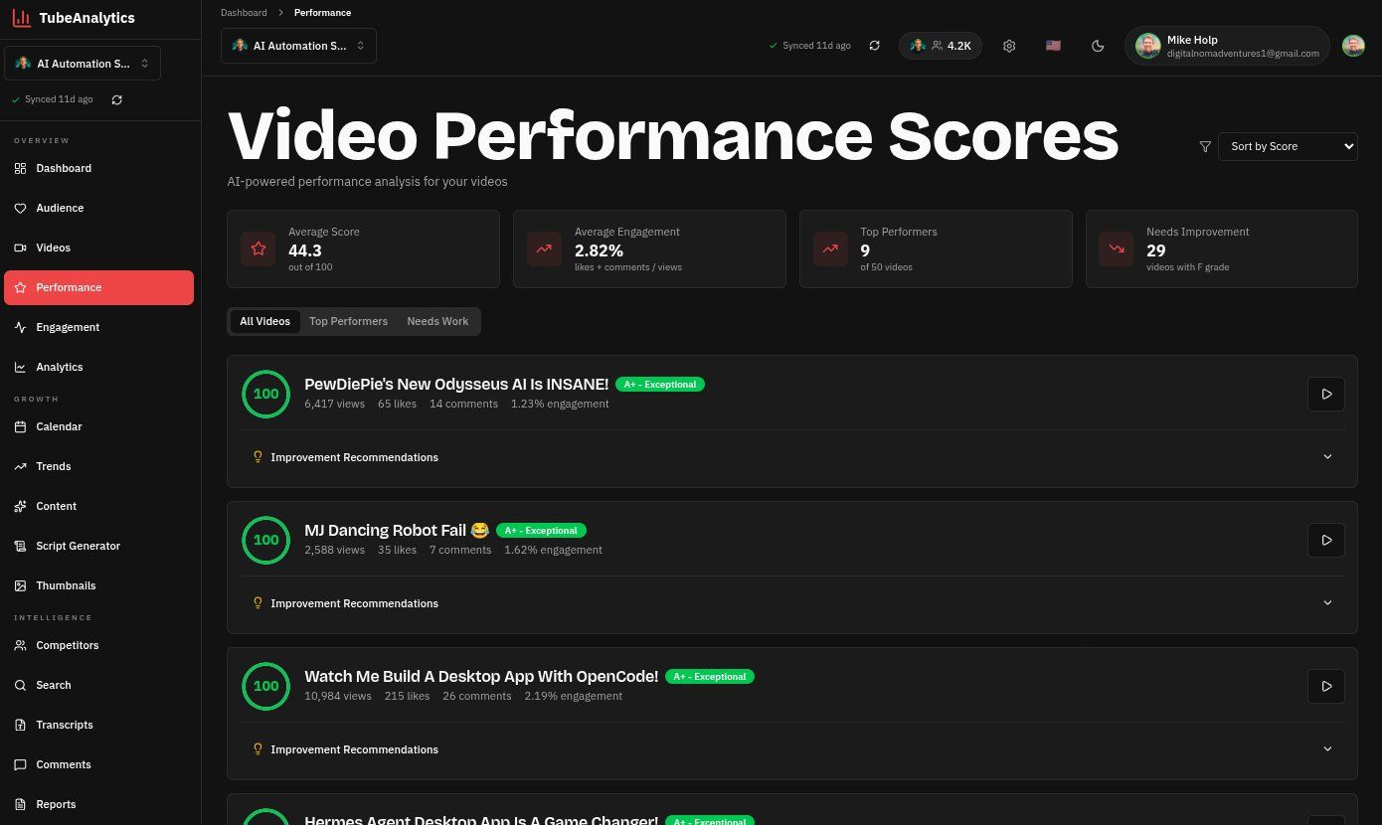Click the top bar sync refresh icon
The image size is (1382, 825).
(x=874, y=46)
